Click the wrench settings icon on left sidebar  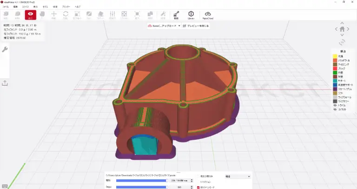[x=5, y=49]
